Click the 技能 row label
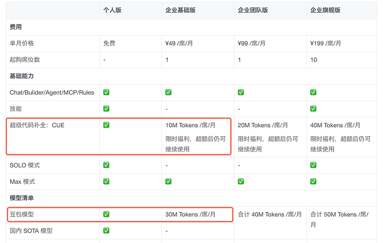The height and width of the screenshot is (243, 392). (15, 108)
